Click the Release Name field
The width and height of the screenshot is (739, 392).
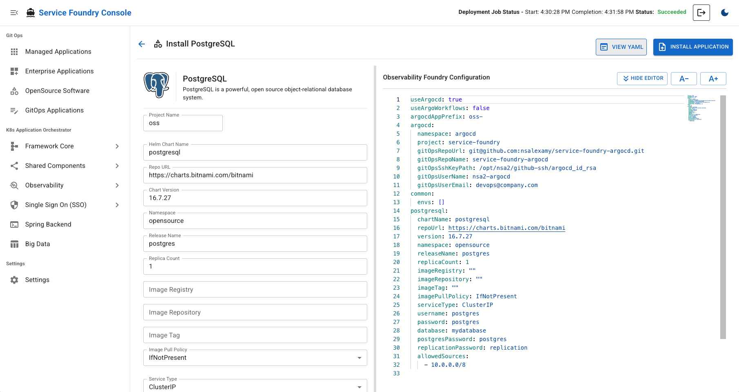255,244
